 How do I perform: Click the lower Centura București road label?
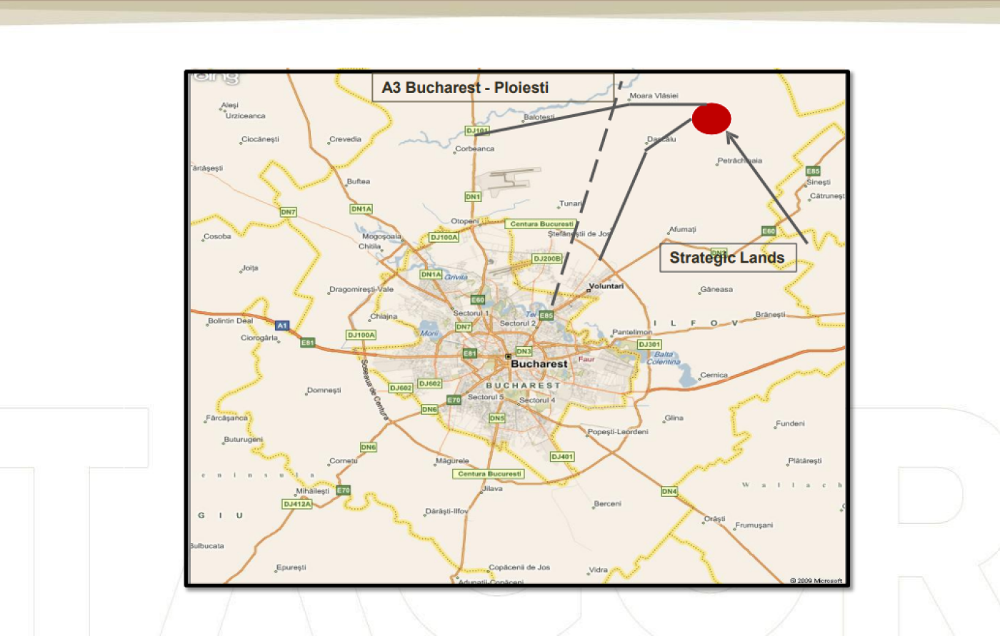[x=489, y=474]
